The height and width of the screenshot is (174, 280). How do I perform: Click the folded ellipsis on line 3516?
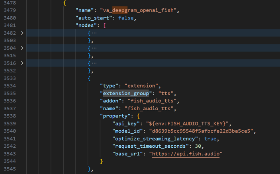coord(94,63)
